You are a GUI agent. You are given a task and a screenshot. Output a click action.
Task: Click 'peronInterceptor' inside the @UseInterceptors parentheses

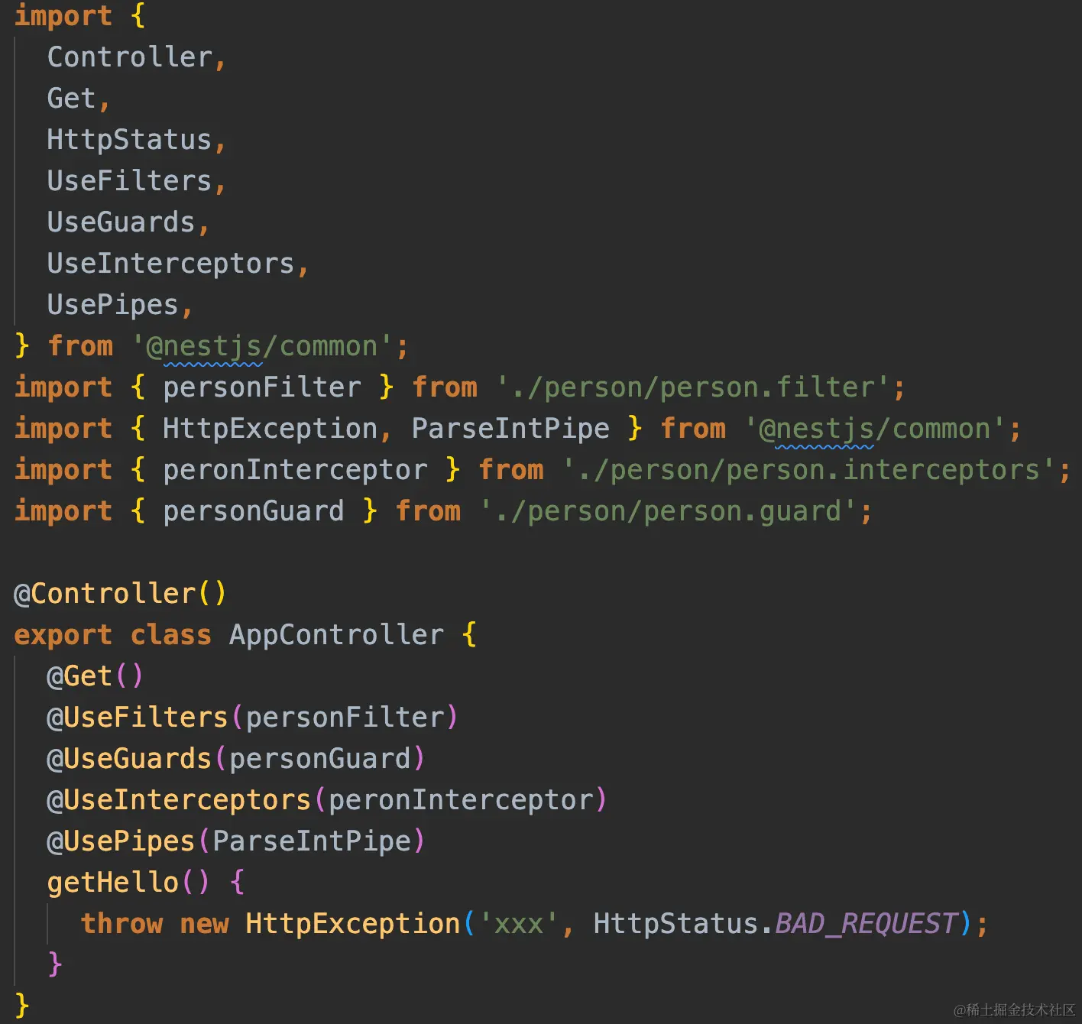[x=461, y=800]
